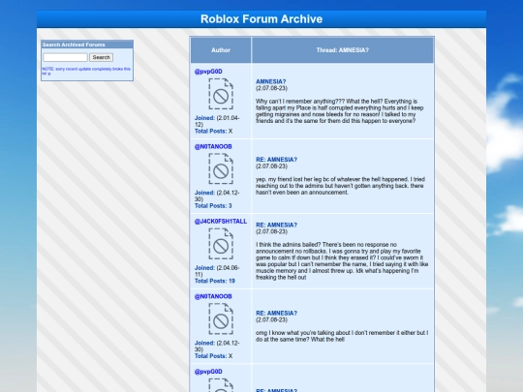
Task: Open @N0TANOOB profile link above 'Total Posts: X'
Action: (x=213, y=296)
